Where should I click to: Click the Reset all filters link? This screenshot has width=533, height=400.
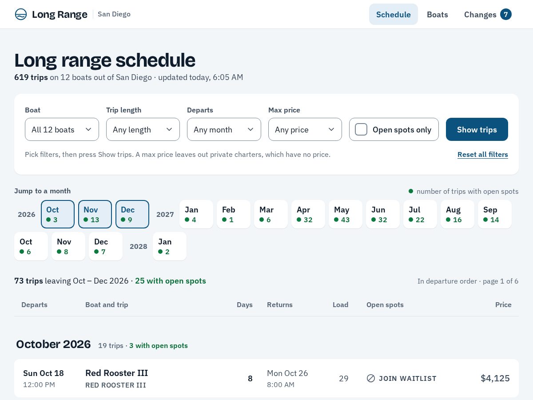[483, 155]
